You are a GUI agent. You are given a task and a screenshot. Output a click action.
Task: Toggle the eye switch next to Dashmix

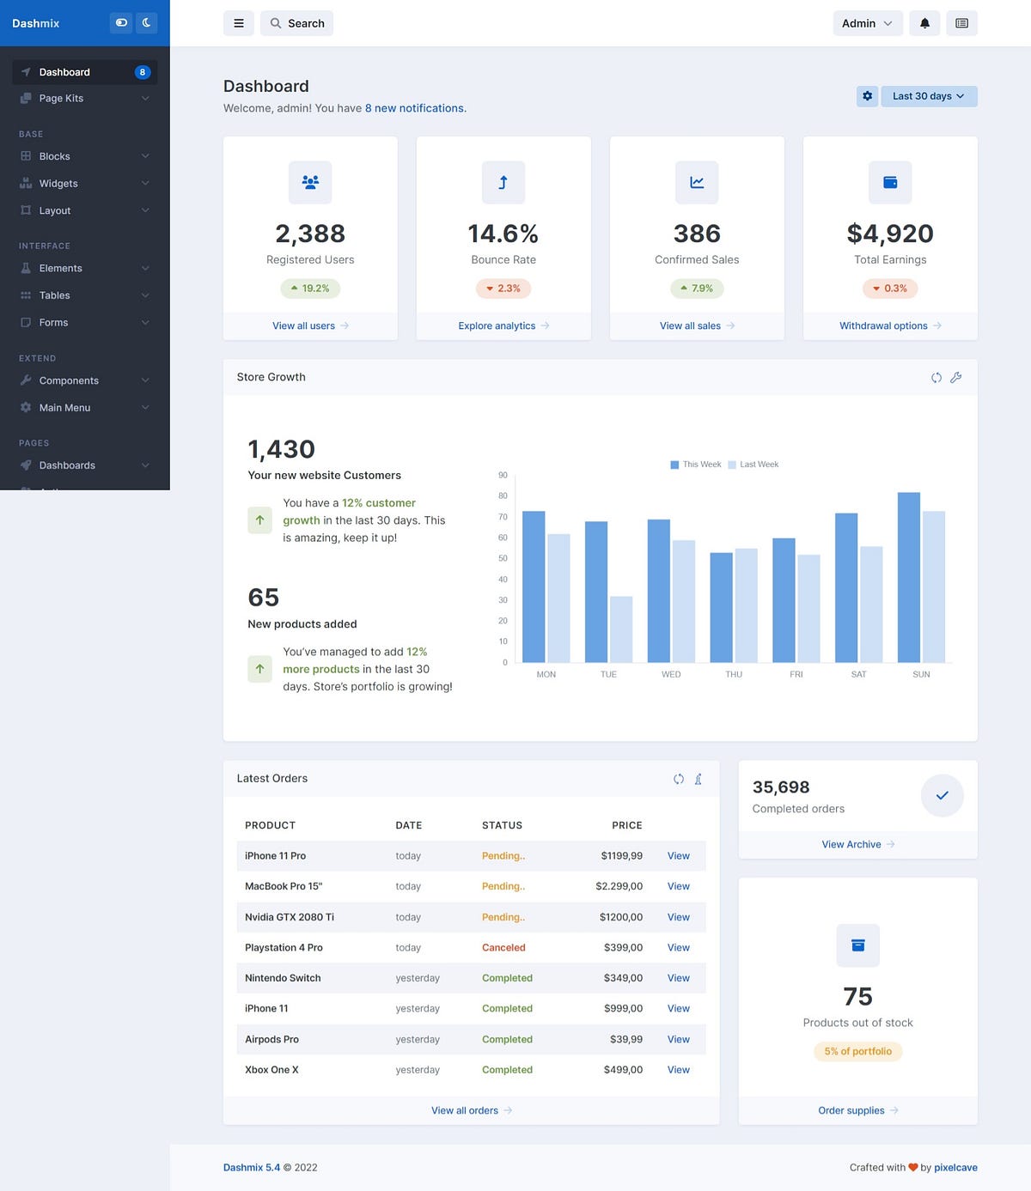click(120, 22)
